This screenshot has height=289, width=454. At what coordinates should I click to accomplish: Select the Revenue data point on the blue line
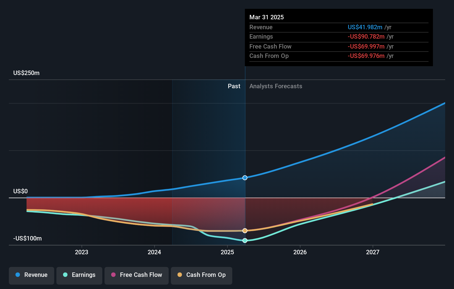tap(245, 178)
